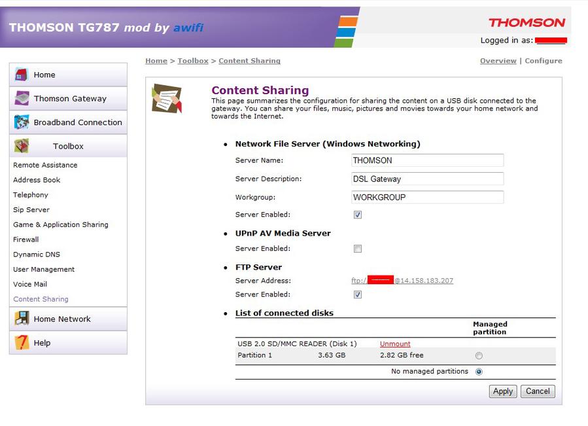This screenshot has width=588, height=426.
Task: Click the awifi text in header
Action: coord(188,27)
